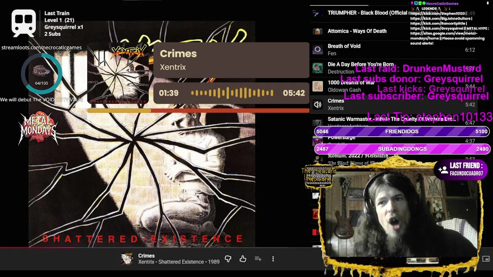Click the orange progress strip under overlay widget
This screenshot has width=493, height=277.
198,110
